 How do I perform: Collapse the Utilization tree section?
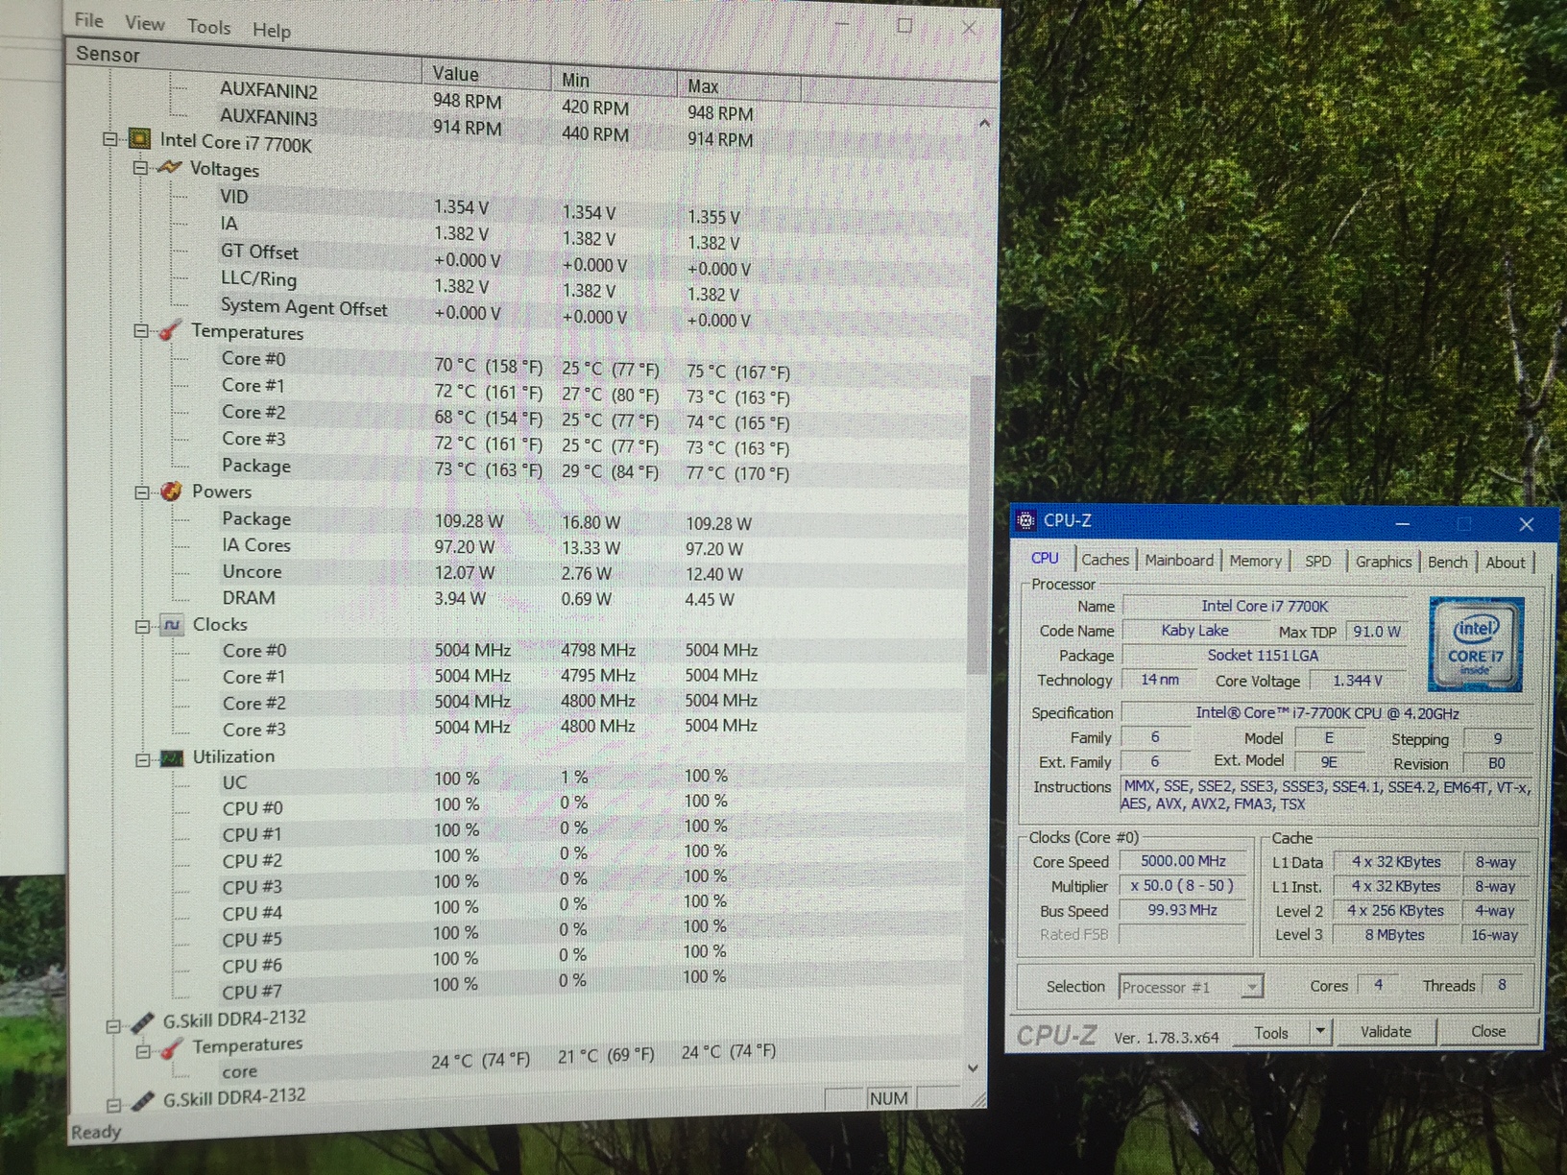142,759
